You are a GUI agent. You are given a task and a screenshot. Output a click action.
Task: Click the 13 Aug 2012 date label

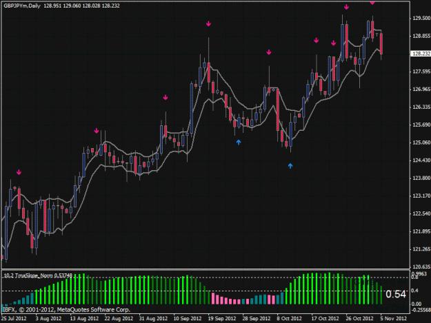84,319
